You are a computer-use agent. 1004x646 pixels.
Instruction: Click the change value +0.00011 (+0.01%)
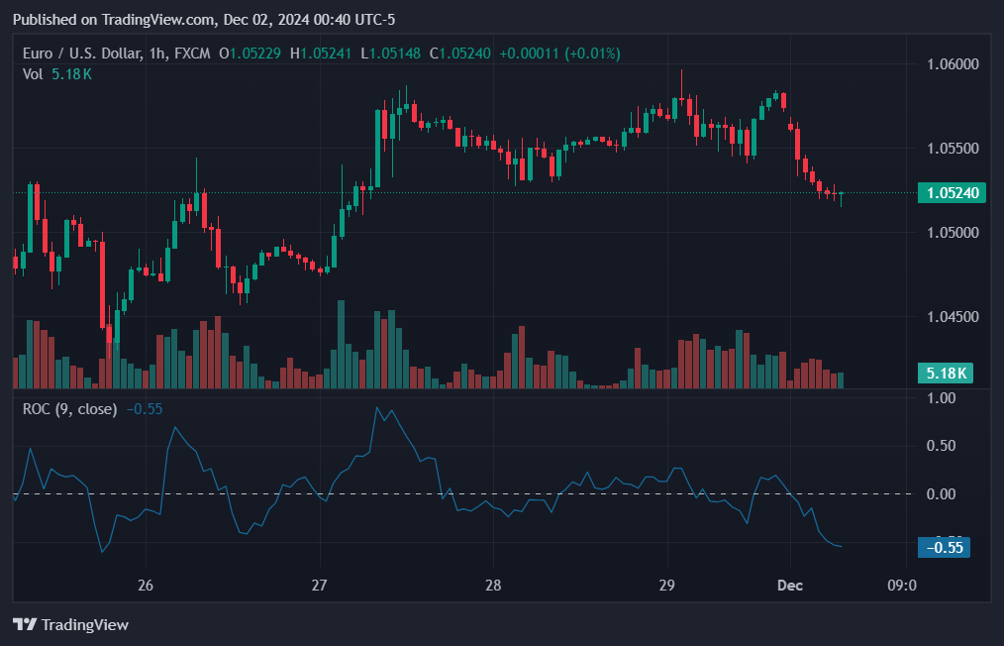click(559, 54)
